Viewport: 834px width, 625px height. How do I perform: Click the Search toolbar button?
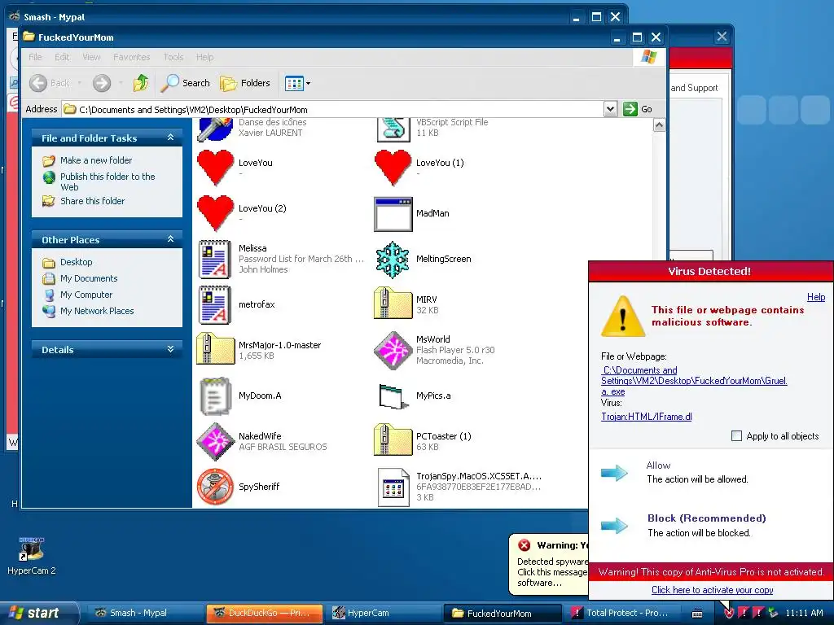185,83
